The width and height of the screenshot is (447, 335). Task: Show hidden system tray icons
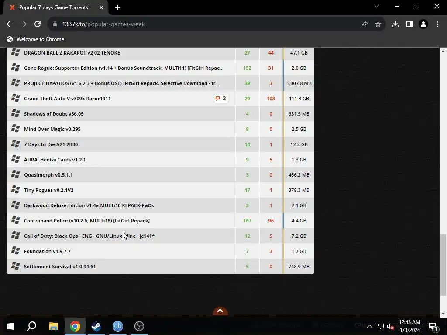pos(369,326)
